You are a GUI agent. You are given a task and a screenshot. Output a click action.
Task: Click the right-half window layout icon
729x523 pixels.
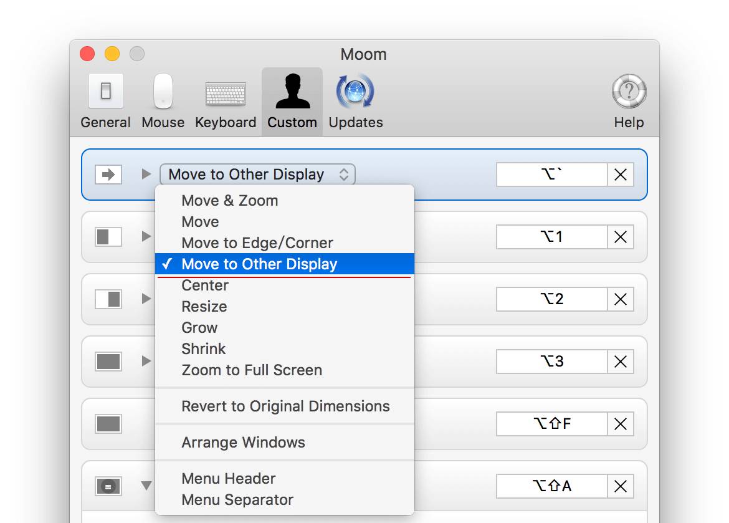[108, 299]
